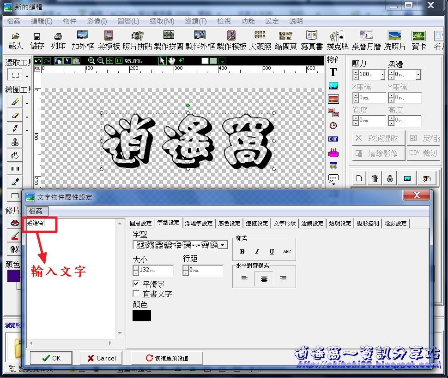Expand the eraser tool options arrow

pyautogui.click(x=27, y=117)
